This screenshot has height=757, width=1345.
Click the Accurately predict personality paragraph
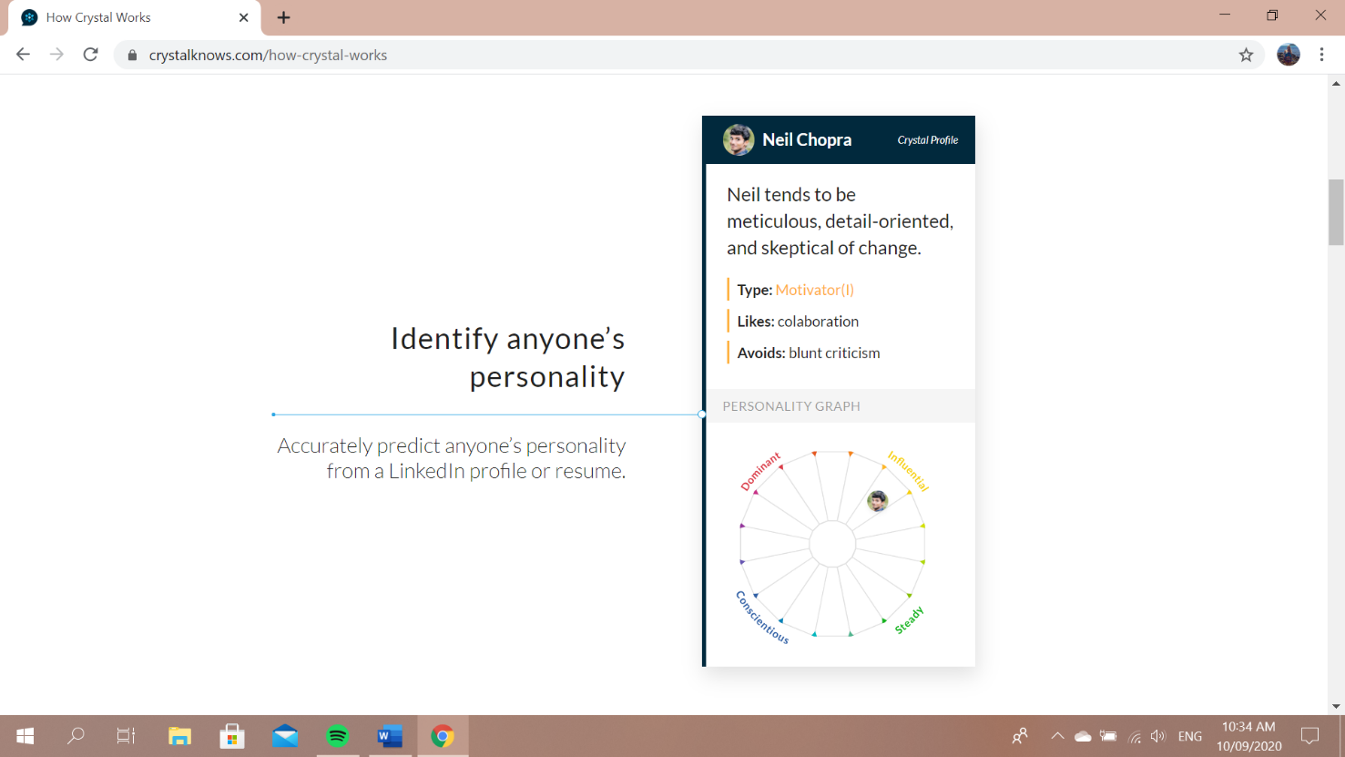click(452, 458)
